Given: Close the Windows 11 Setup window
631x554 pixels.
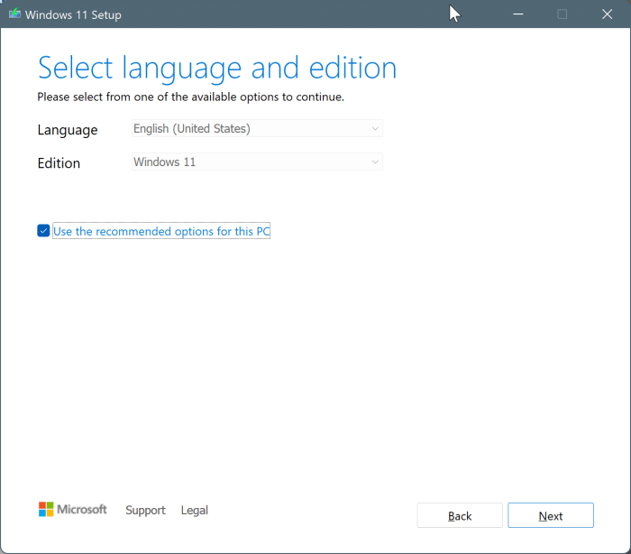Looking at the screenshot, I should coord(607,14).
